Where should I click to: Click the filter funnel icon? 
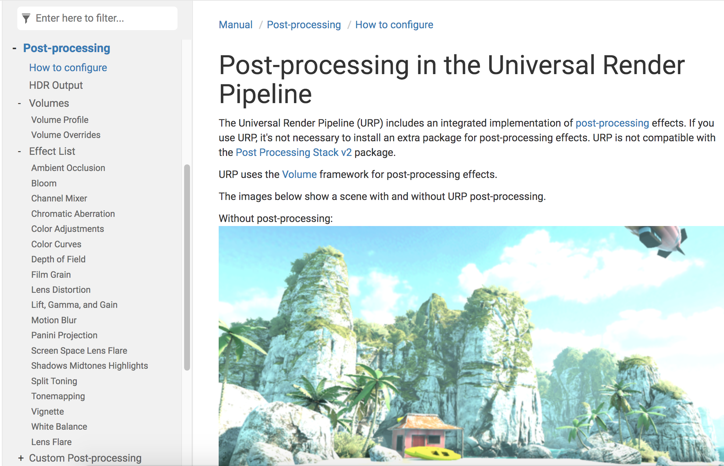[26, 18]
